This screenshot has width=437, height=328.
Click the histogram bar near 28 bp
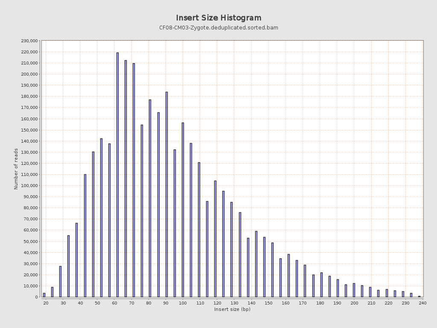(61, 282)
